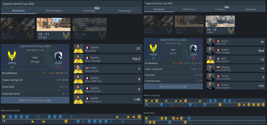The width and height of the screenshot is (267, 125).
Task: Click yellow skull in Vitality row, Mirage rounds
Action: tap(139, 117)
